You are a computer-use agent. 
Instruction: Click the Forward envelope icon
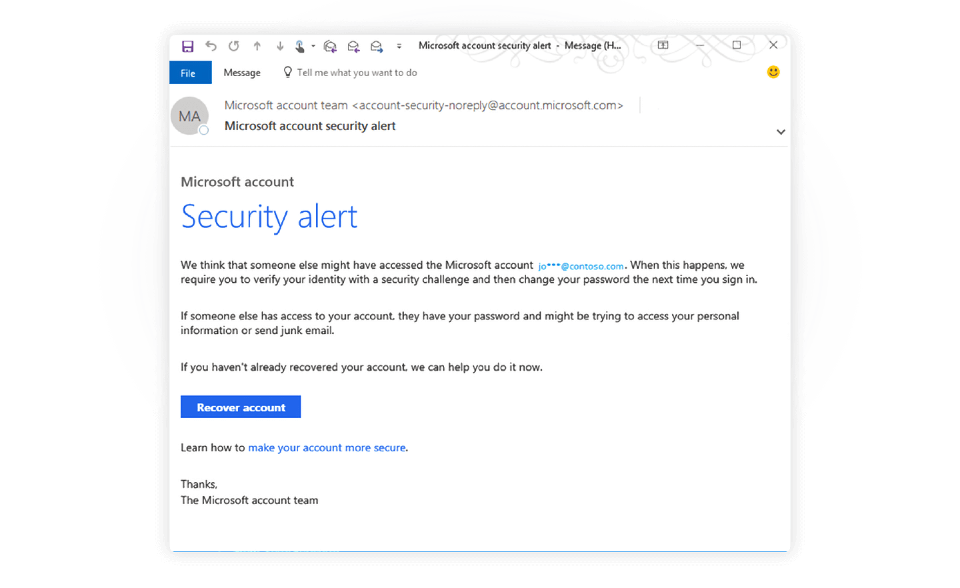click(377, 45)
